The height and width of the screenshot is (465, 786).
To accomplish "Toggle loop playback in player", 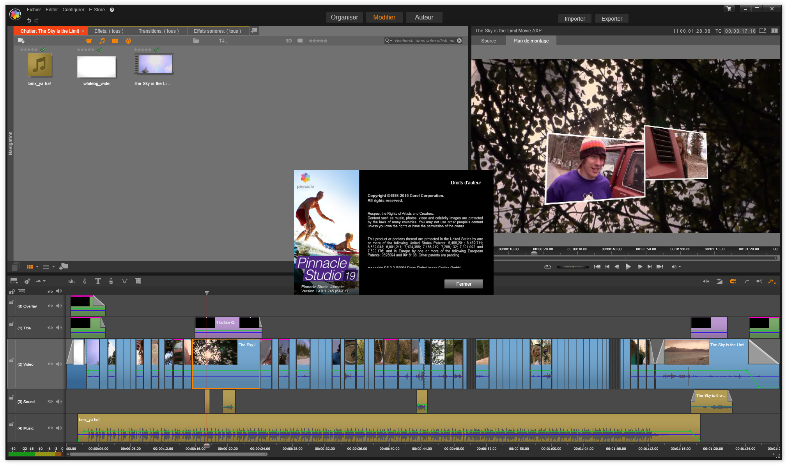I will (x=547, y=267).
